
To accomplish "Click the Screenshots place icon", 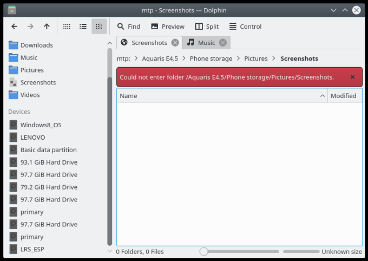I will pos(13,82).
